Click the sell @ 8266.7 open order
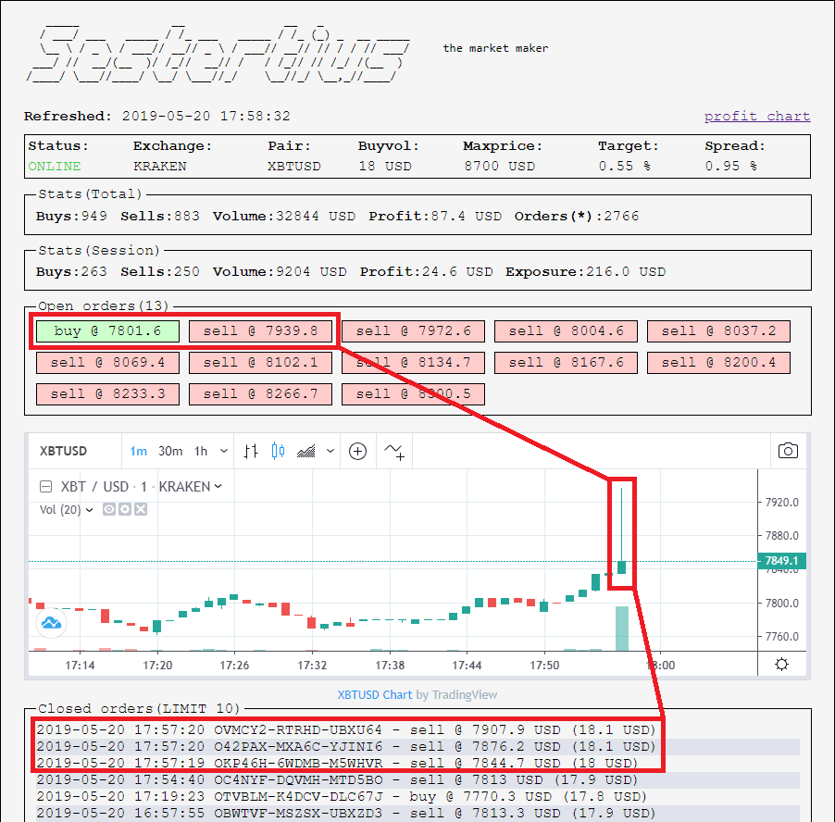The width and height of the screenshot is (835, 822). [x=260, y=394]
